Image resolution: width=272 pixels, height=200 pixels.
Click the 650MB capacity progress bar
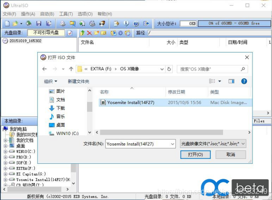(x=234, y=24)
